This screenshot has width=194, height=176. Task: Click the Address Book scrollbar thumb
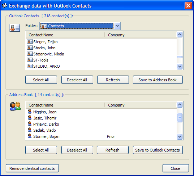pos(180,118)
